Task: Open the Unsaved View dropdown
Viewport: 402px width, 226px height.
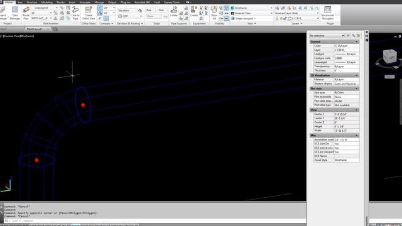Action: (271, 13)
